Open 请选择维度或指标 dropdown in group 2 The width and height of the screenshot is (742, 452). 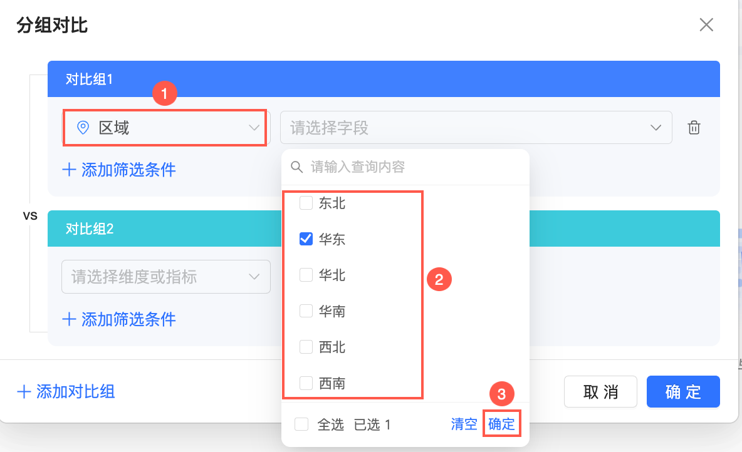click(165, 277)
